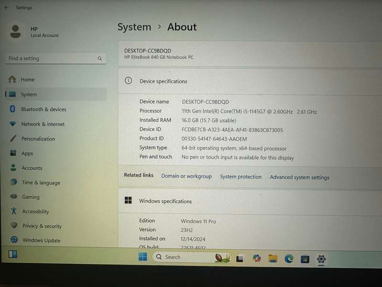The width and height of the screenshot is (382, 287).
Task: Open the System protection link
Action: pyautogui.click(x=241, y=177)
